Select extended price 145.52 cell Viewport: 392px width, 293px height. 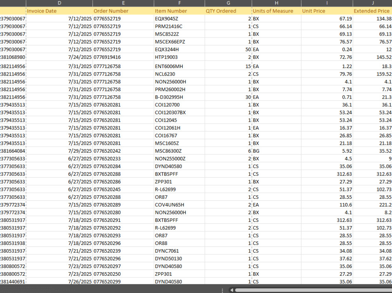[x=372, y=57]
